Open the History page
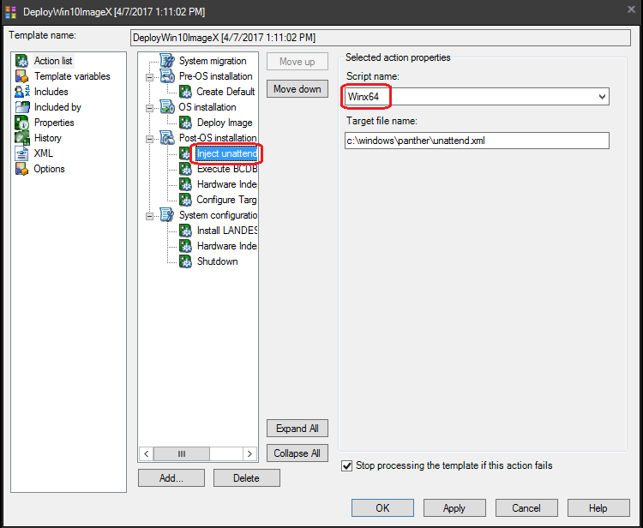This screenshot has width=643, height=528. (47, 138)
